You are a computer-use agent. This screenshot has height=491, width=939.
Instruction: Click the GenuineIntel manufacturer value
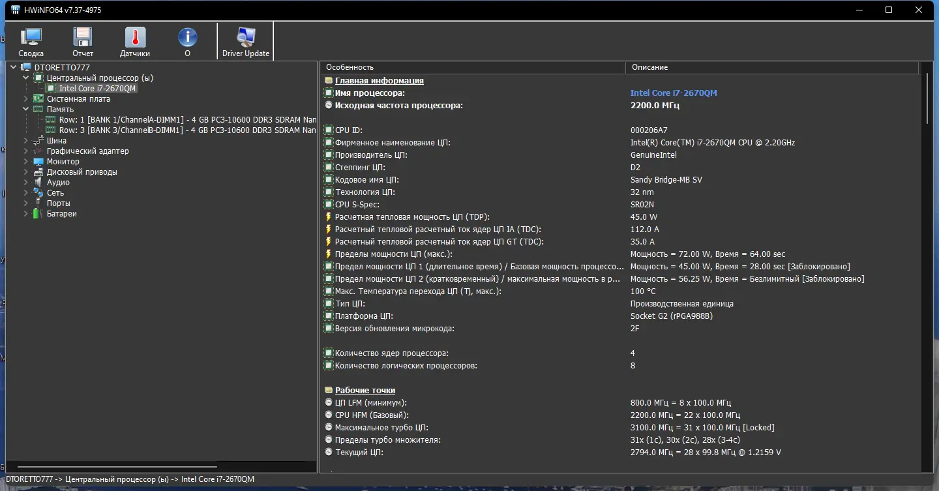tap(653, 155)
